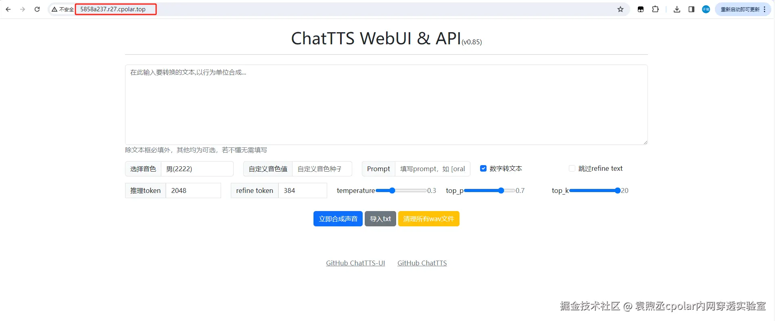This screenshot has height=321, width=775.
Task: Click the 自定义音色值 label
Action: pos(268,169)
